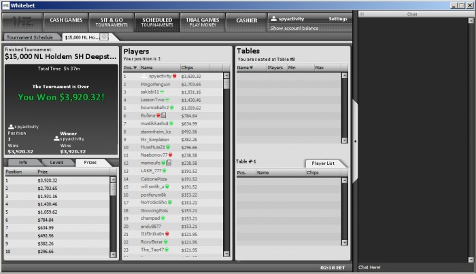The height and width of the screenshot is (274, 476).
Task: Click prize amount $2,703.65 in Prizes list
Action: coord(48,188)
